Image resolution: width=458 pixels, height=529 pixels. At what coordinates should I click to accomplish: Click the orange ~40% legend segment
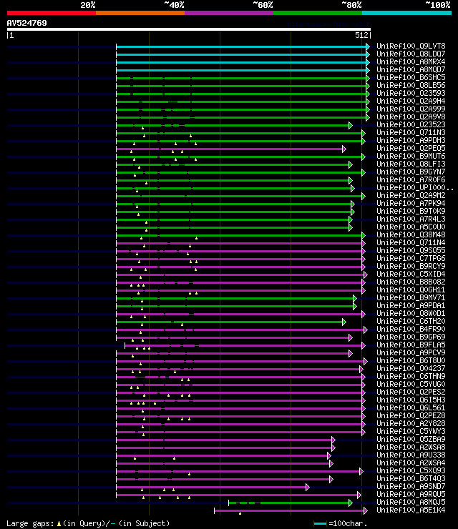(140, 13)
